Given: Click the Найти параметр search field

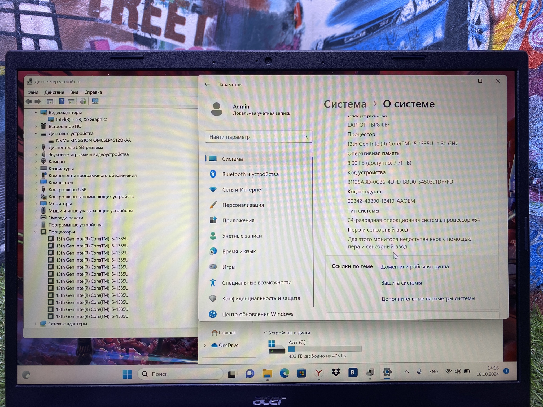Looking at the screenshot, I should (x=255, y=137).
